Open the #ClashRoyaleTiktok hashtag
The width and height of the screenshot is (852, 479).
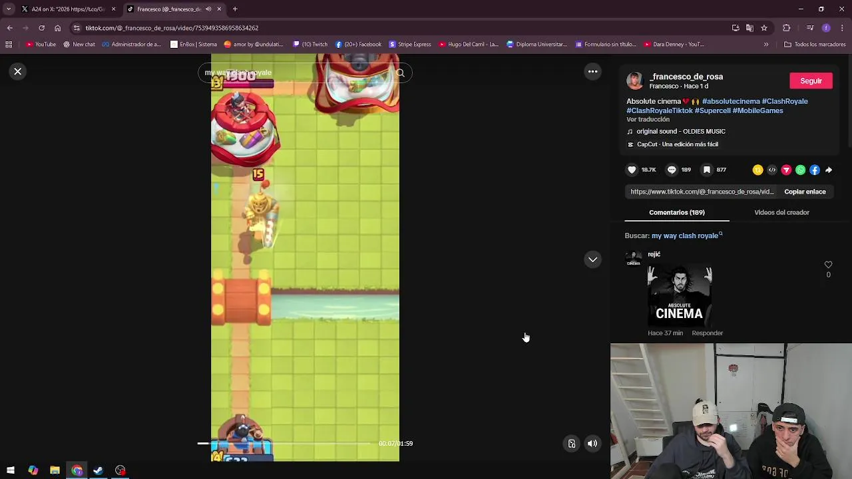click(x=660, y=110)
